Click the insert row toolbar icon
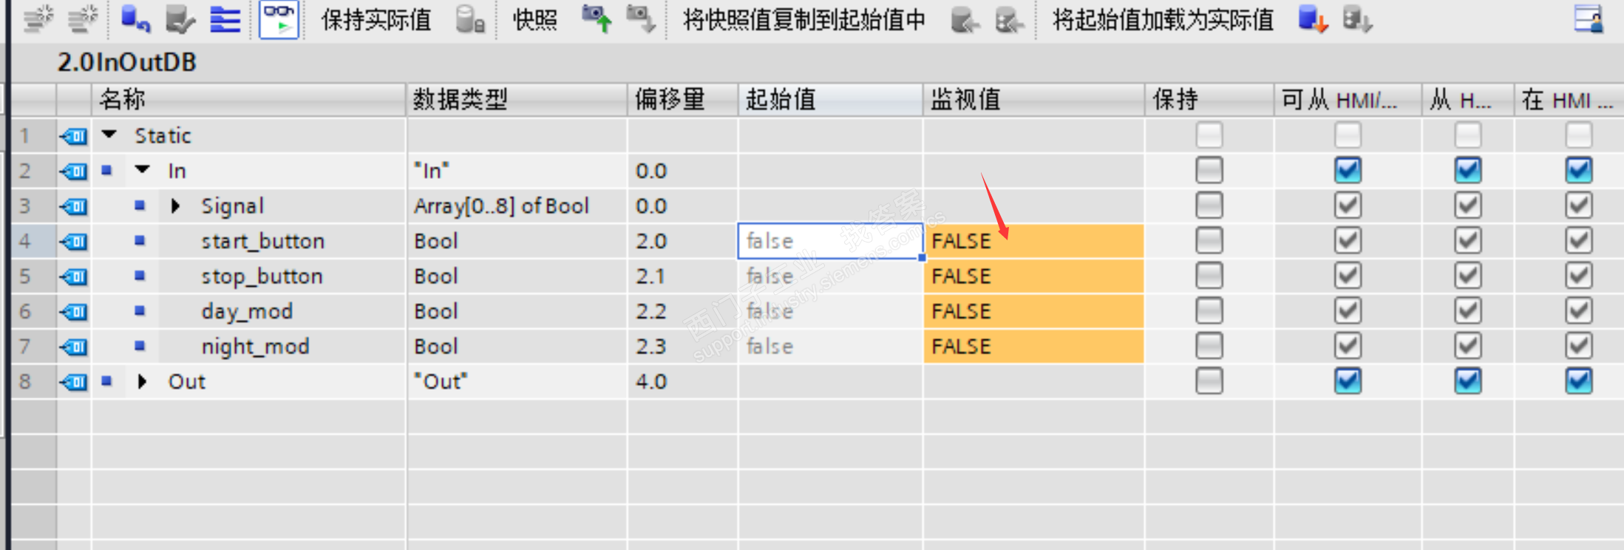This screenshot has width=1624, height=550. point(38,20)
